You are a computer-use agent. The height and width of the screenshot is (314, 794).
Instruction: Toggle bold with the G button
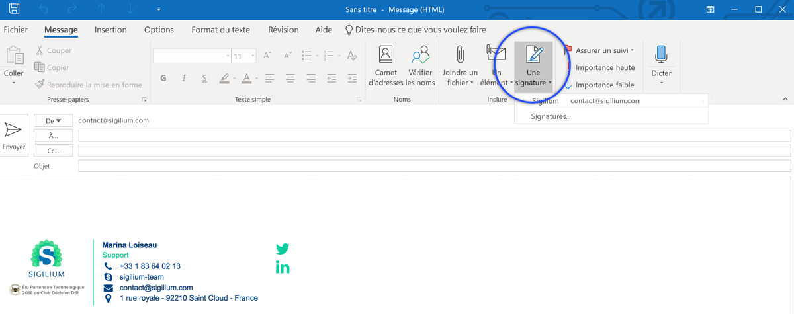163,78
